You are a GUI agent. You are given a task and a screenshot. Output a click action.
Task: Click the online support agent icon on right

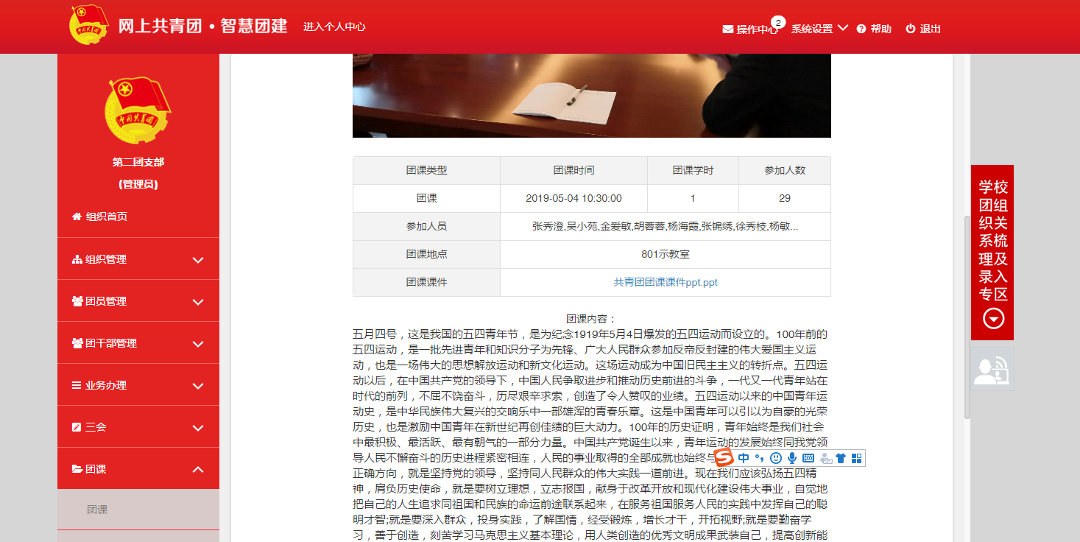point(992,369)
